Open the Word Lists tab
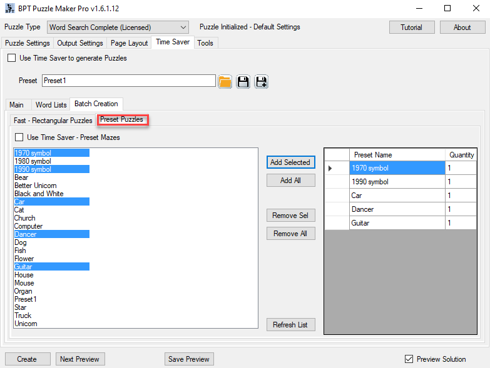Viewport: 490px width, 368px height. pyautogui.click(x=51, y=104)
